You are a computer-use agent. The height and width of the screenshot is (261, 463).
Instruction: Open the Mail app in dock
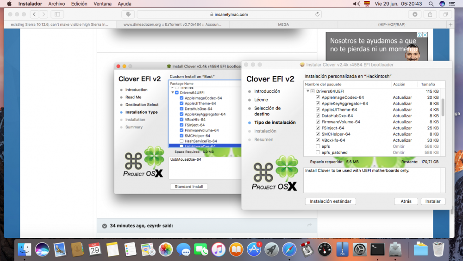tap(60, 249)
